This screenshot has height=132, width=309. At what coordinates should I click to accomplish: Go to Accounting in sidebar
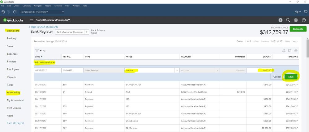click(13, 93)
